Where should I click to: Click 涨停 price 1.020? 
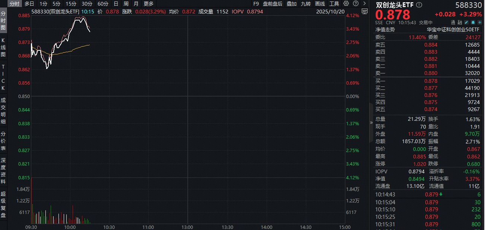coord(419,164)
